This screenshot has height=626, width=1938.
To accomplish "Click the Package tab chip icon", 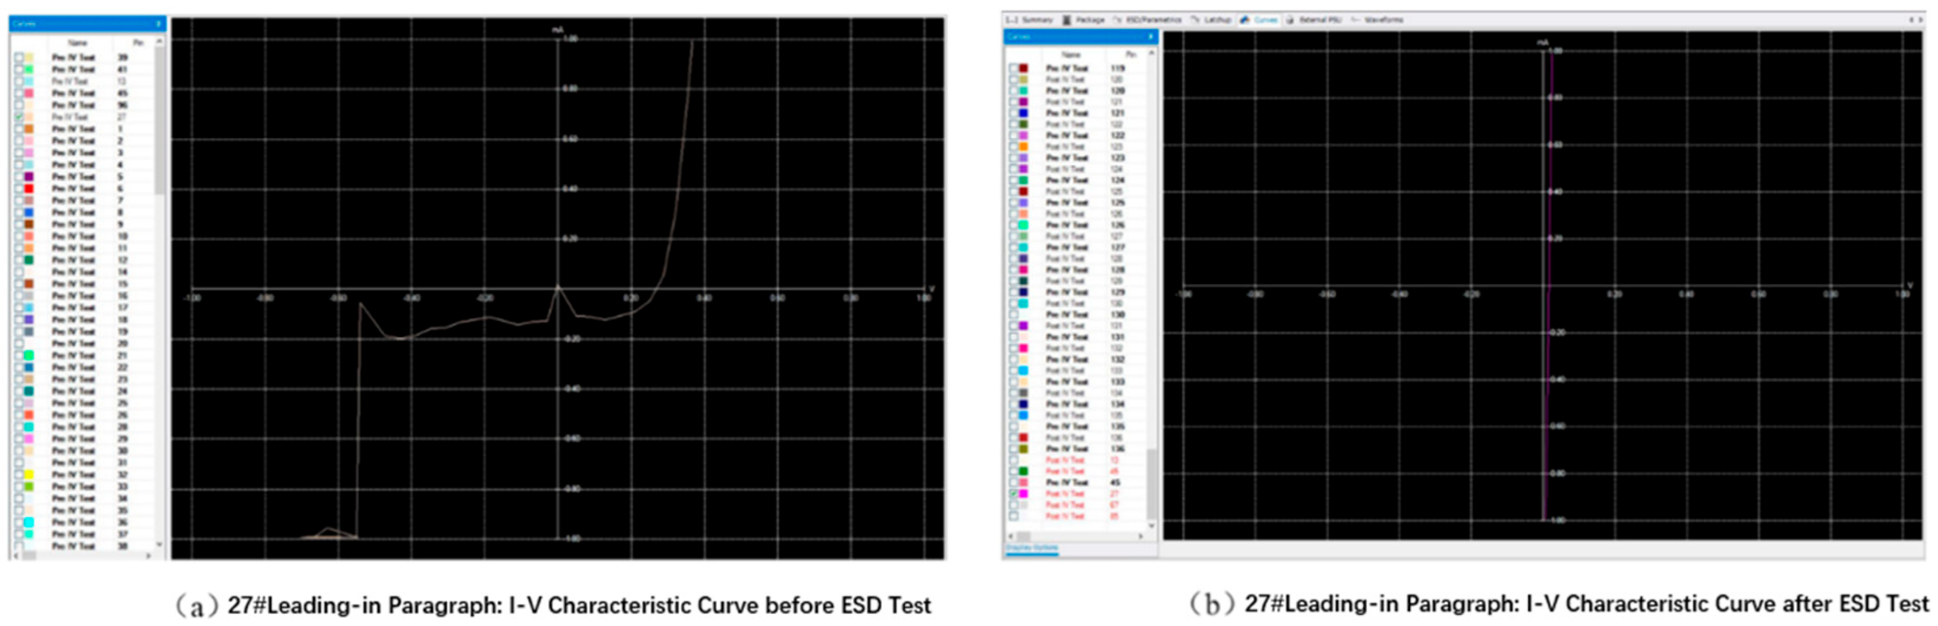I will pos(1066,20).
